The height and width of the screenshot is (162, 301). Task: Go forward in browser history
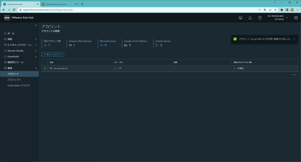click(9, 10)
